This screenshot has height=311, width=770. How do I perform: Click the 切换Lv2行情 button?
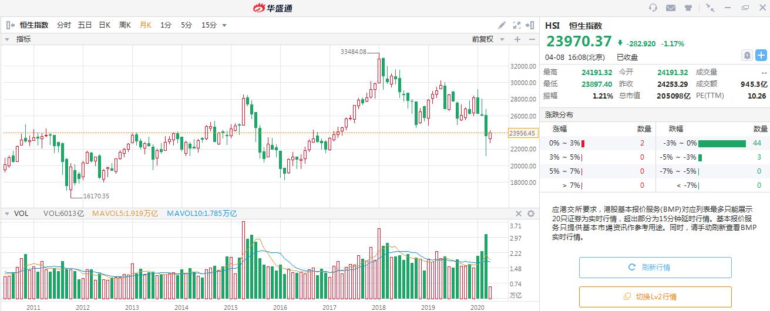click(655, 297)
